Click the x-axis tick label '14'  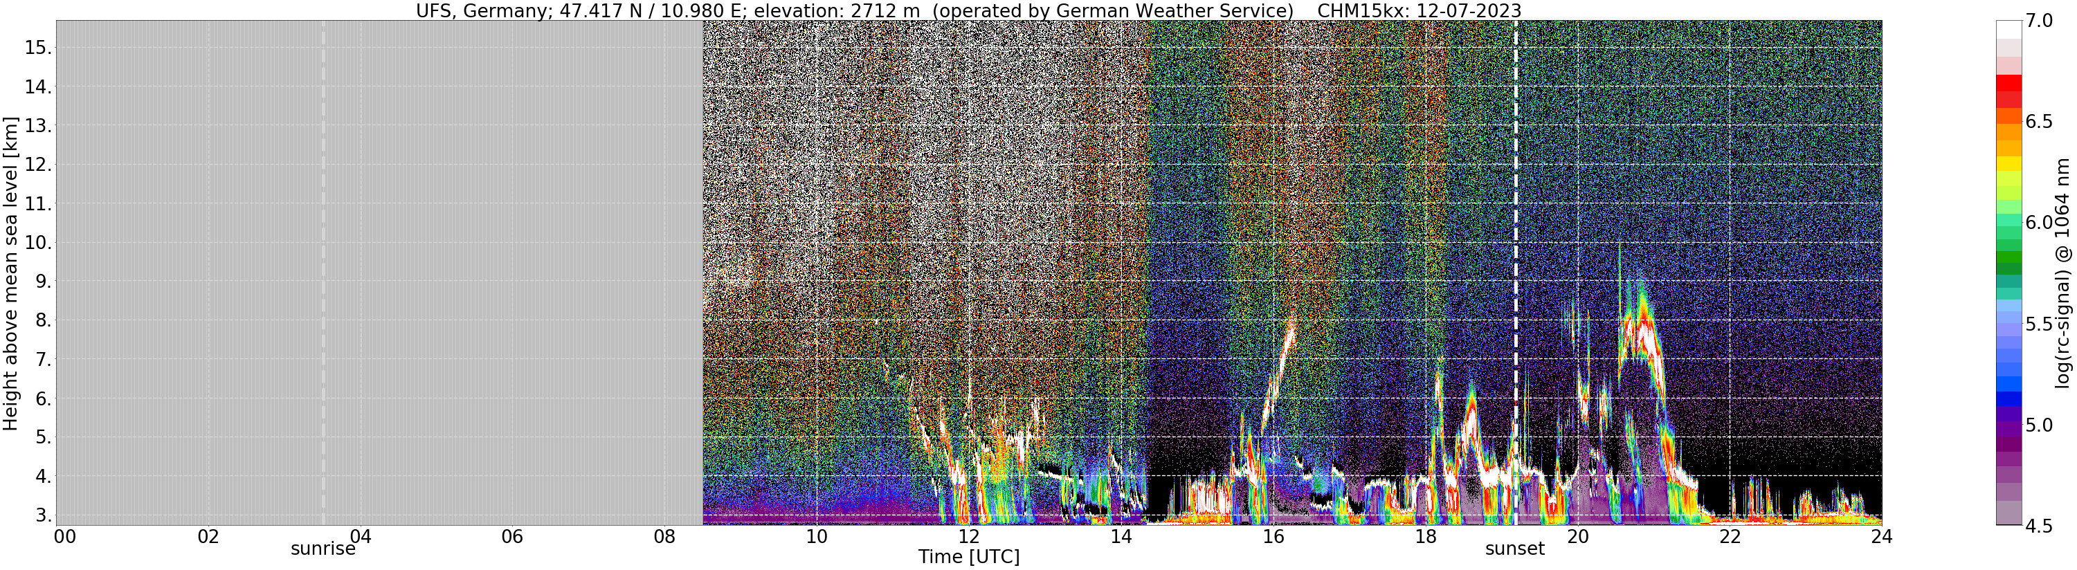pos(1121,536)
